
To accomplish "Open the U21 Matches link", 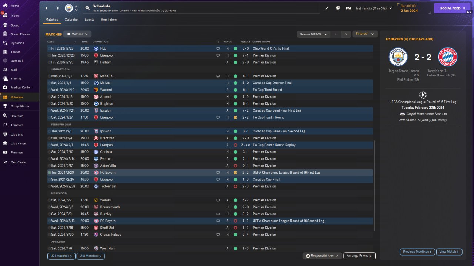I will (x=61, y=256).
